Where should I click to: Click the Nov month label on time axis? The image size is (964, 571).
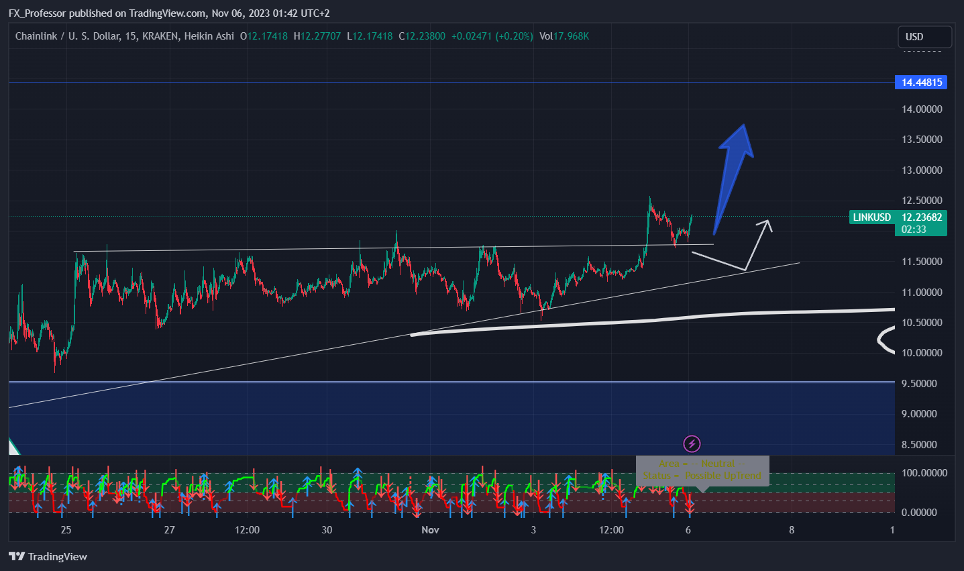[x=430, y=530]
